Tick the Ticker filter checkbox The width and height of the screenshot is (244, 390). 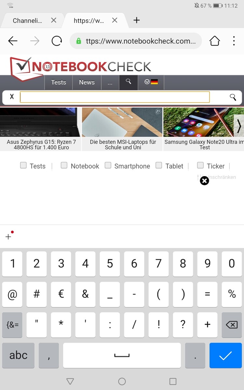tap(200, 165)
